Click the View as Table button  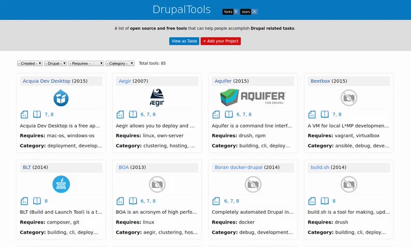click(184, 41)
